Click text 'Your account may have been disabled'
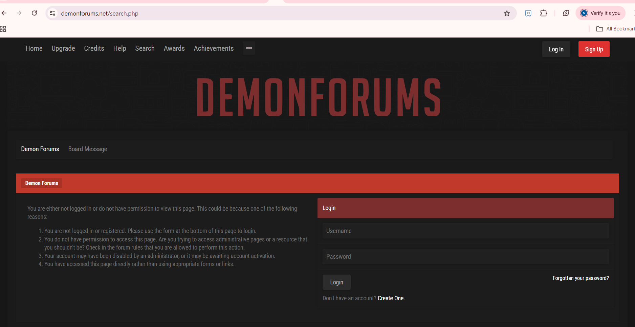635x327 pixels. (x=91, y=256)
